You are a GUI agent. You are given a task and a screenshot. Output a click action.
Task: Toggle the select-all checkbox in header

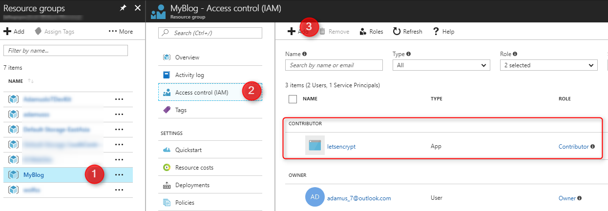coord(293,99)
